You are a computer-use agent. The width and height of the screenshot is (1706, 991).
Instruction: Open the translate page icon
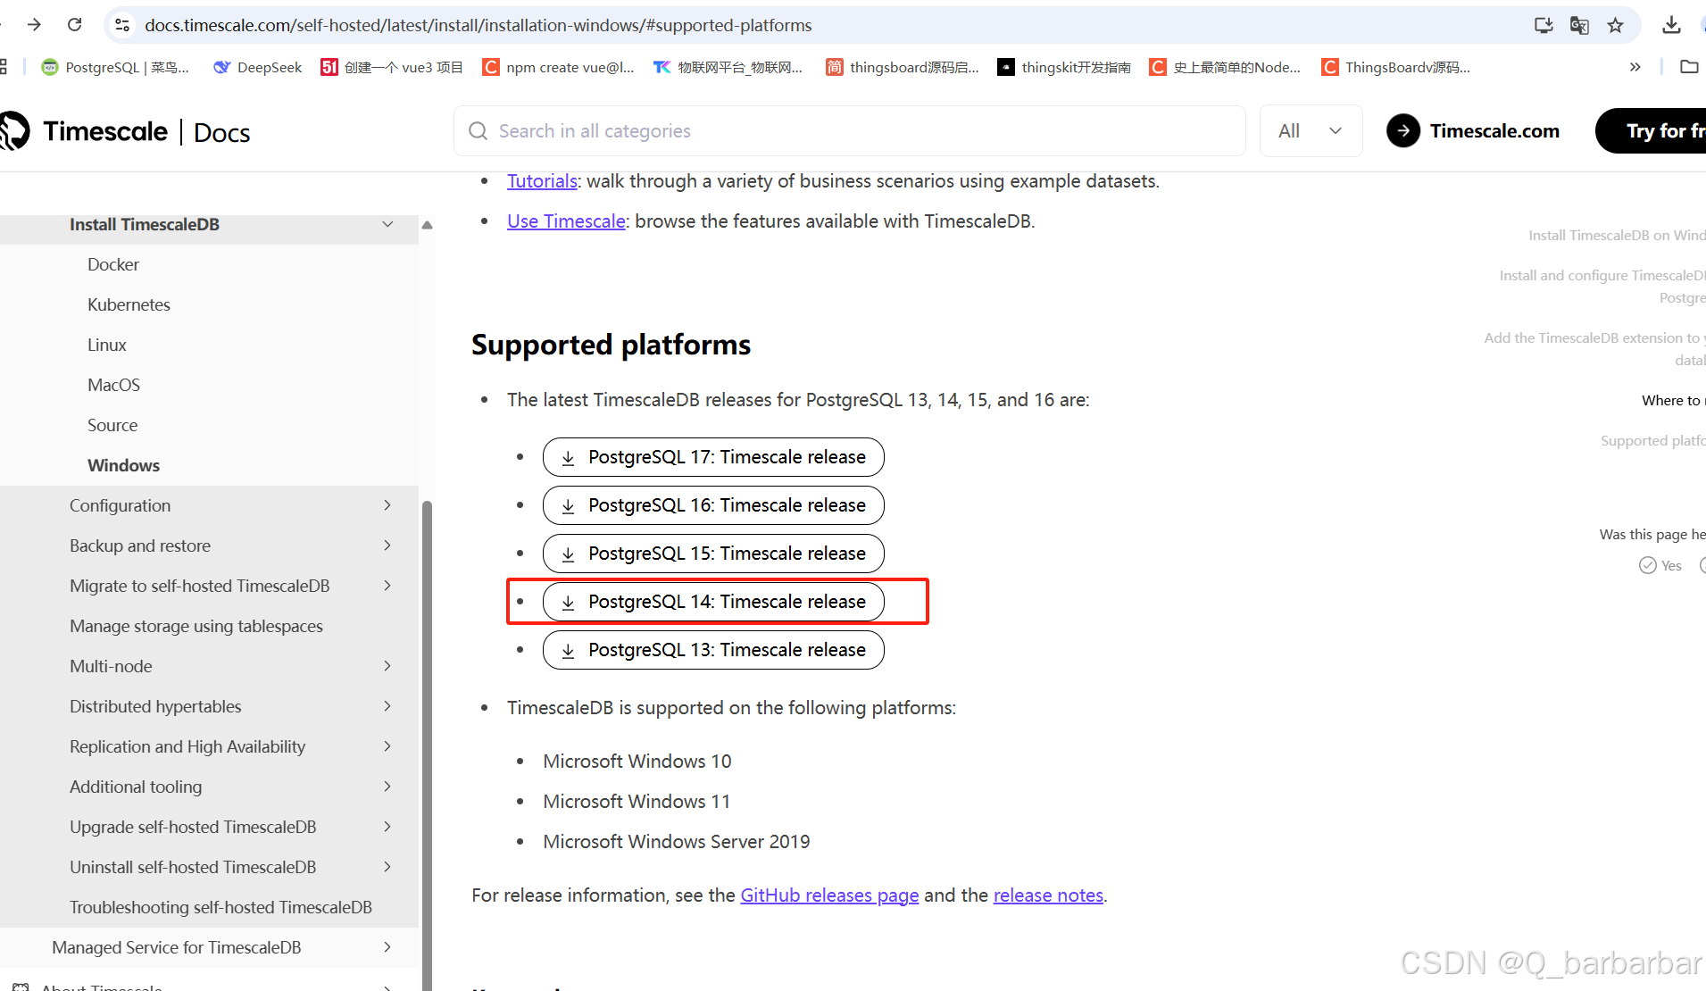(x=1579, y=25)
